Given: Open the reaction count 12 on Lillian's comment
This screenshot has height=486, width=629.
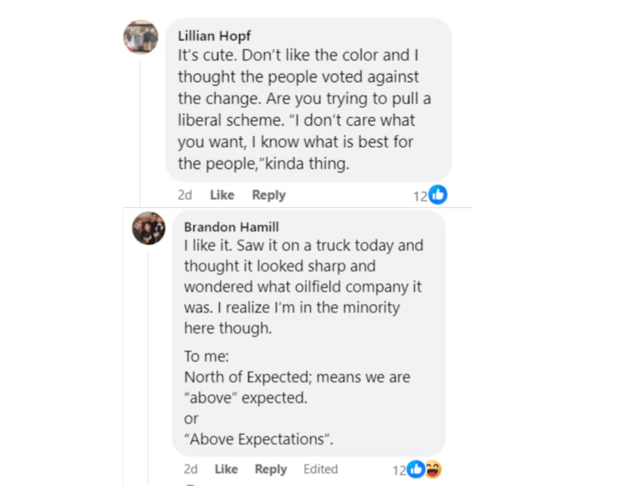Looking at the screenshot, I should coord(419,195).
